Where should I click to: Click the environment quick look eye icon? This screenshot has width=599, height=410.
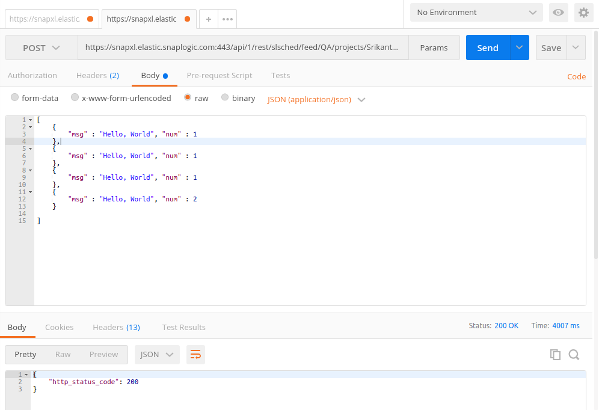point(558,13)
